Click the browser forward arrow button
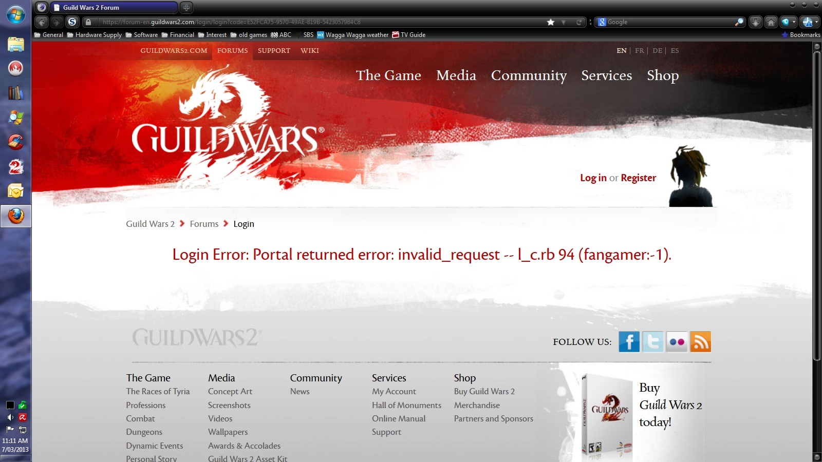The height and width of the screenshot is (462, 822). tap(57, 22)
